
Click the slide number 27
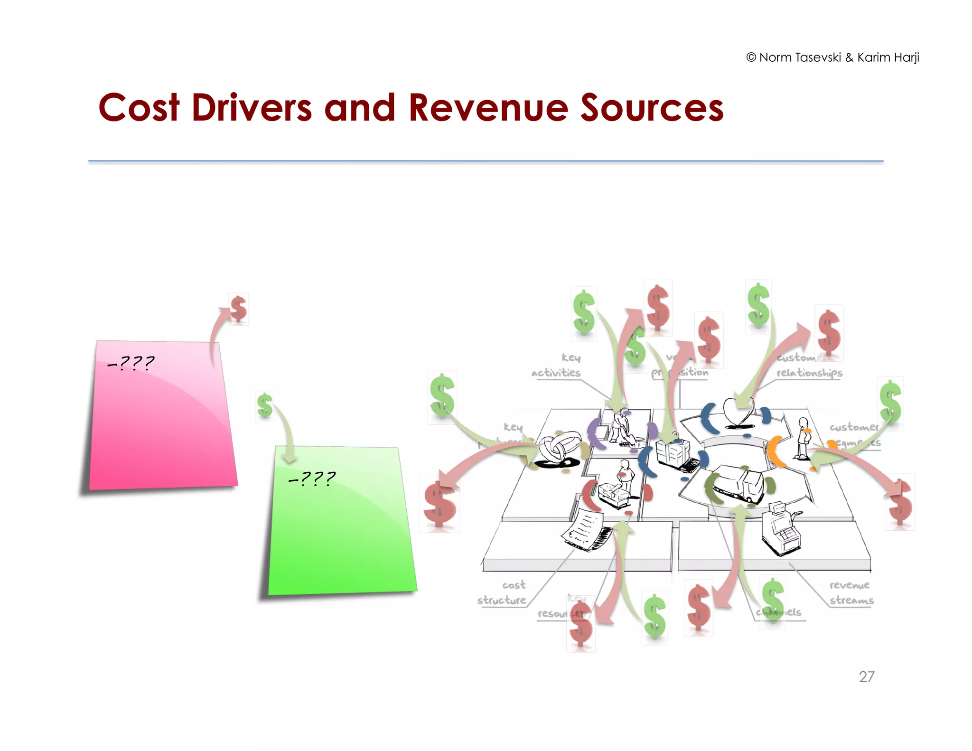click(x=867, y=676)
